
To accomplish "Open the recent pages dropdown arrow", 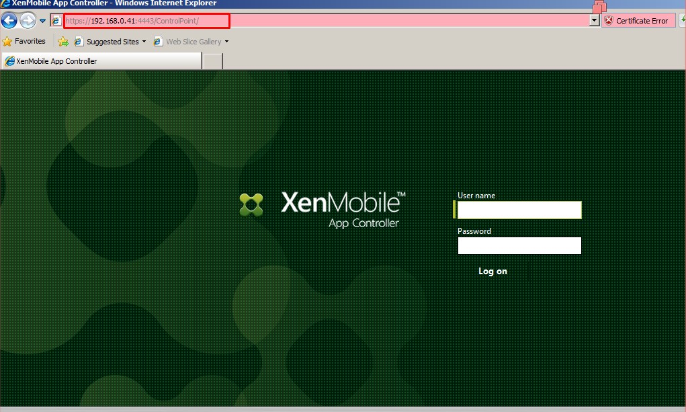I will [x=42, y=21].
